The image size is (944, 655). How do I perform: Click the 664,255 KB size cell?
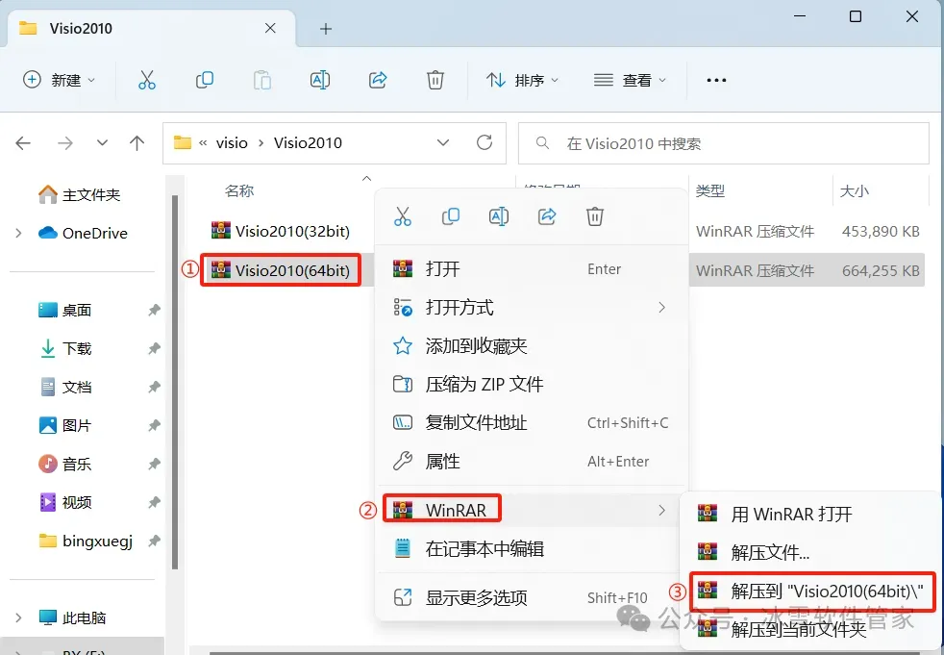click(x=881, y=270)
